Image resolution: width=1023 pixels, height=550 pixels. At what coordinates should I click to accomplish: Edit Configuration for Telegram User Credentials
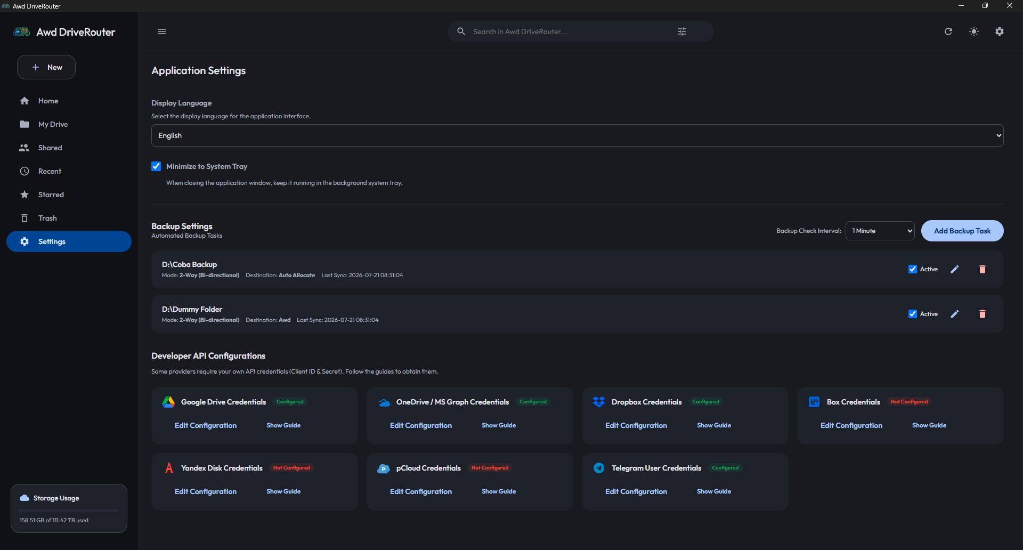pos(636,491)
